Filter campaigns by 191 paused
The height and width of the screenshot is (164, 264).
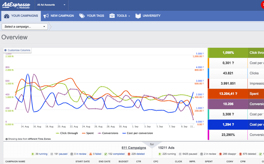point(61,154)
